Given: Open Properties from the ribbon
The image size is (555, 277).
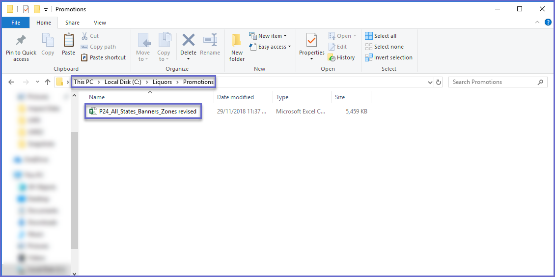Looking at the screenshot, I should point(311,40).
